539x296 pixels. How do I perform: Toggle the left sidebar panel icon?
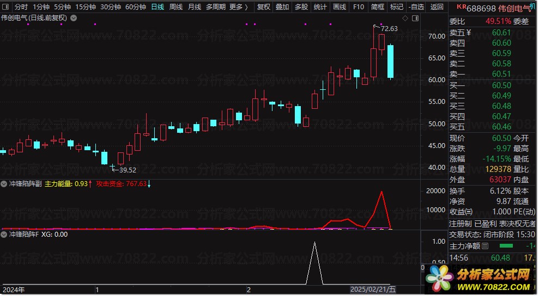[x=5, y=7]
